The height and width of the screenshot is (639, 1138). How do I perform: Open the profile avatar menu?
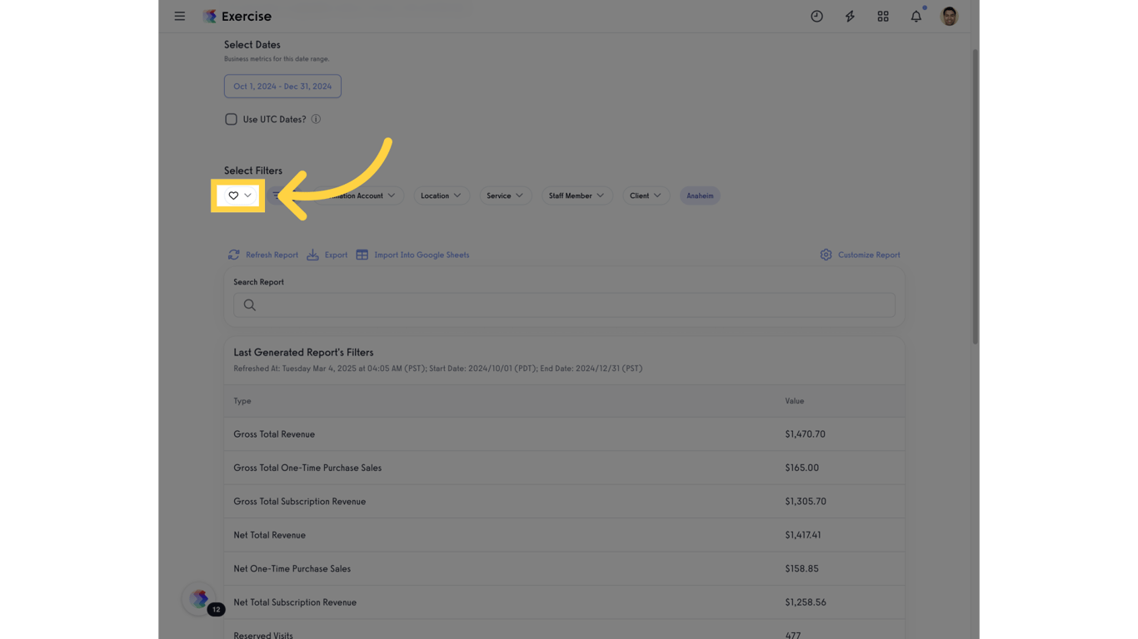(x=949, y=16)
